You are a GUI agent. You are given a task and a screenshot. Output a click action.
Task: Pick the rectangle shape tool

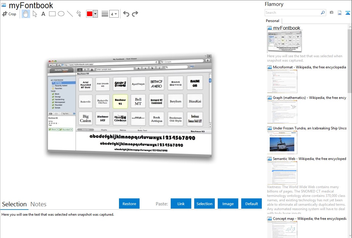click(52, 14)
